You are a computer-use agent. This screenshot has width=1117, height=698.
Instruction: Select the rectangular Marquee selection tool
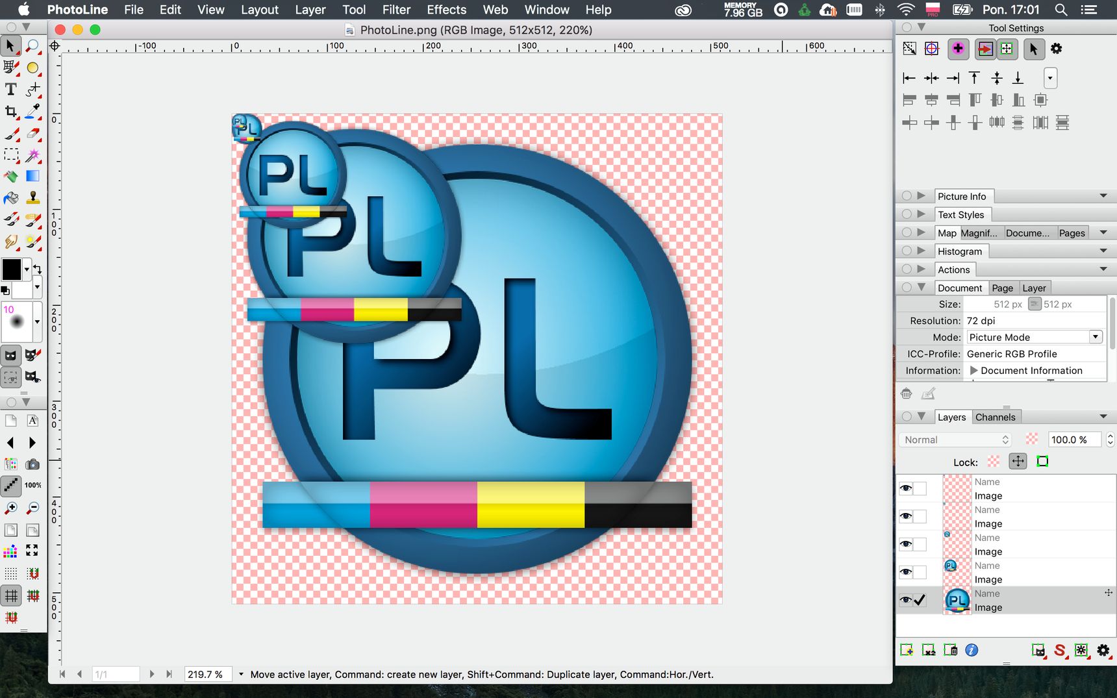[x=11, y=155]
